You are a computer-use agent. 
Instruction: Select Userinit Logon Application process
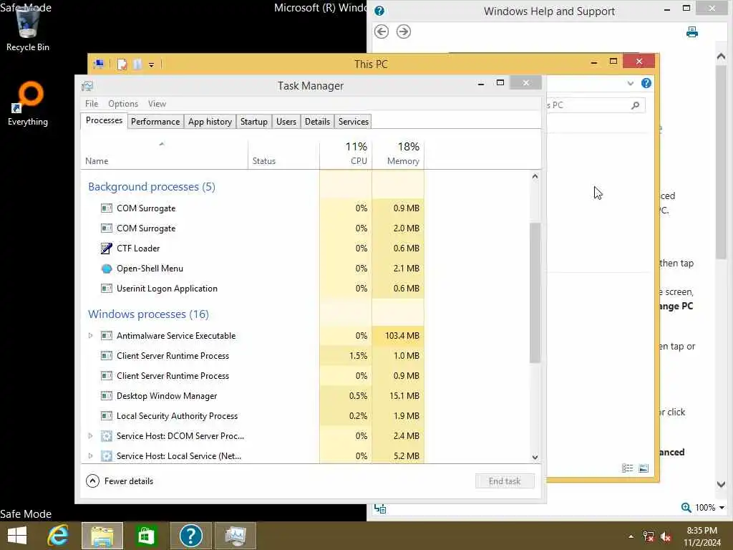coord(253,289)
